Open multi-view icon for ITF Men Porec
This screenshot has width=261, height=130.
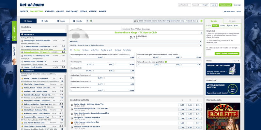(x=62, y=120)
